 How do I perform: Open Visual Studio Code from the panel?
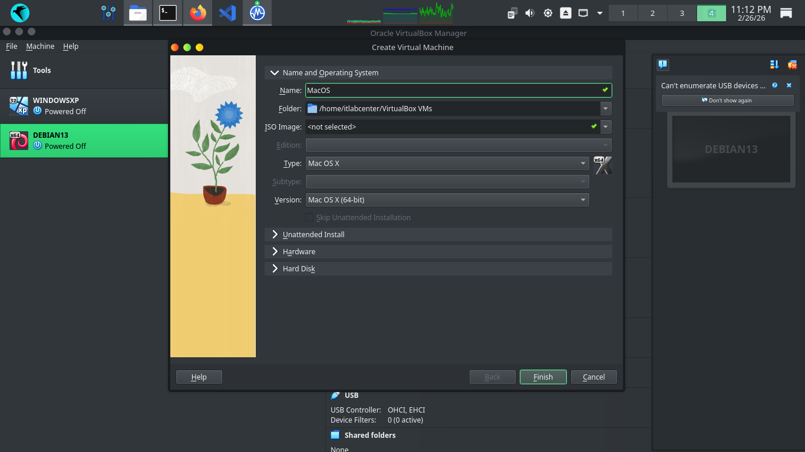pos(227,13)
